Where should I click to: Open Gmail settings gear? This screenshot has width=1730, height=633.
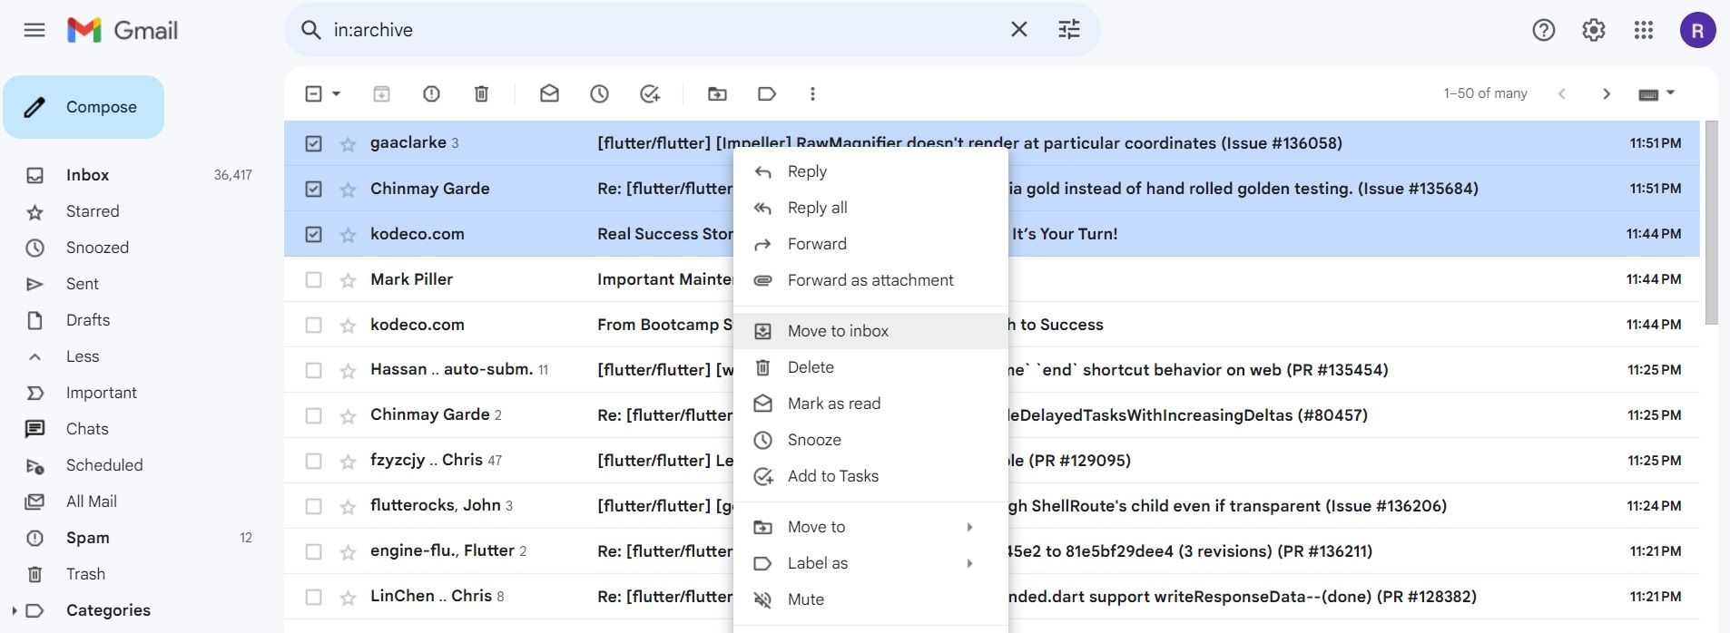pos(1593,30)
